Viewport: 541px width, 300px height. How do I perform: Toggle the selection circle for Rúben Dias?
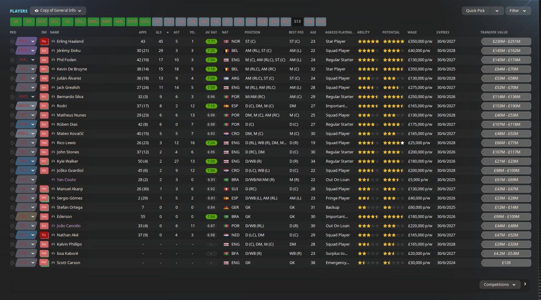click(12, 124)
